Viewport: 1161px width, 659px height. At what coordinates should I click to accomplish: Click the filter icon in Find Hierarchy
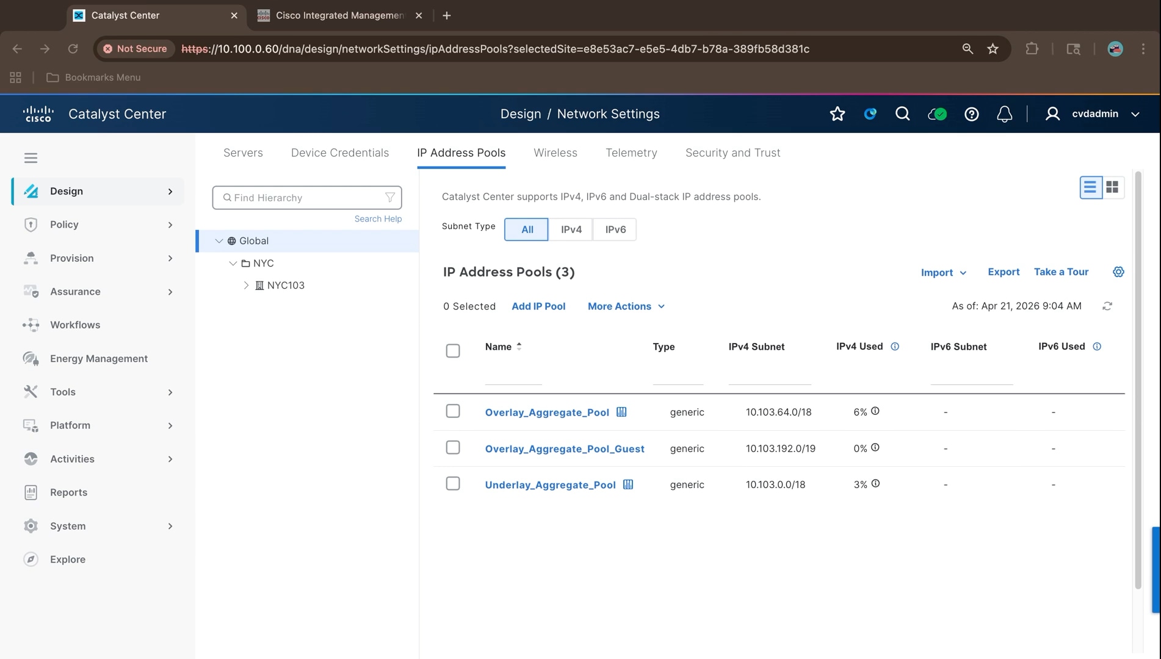click(x=390, y=198)
